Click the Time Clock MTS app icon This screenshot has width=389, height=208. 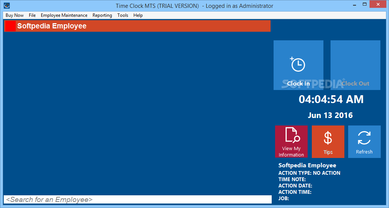7,5
